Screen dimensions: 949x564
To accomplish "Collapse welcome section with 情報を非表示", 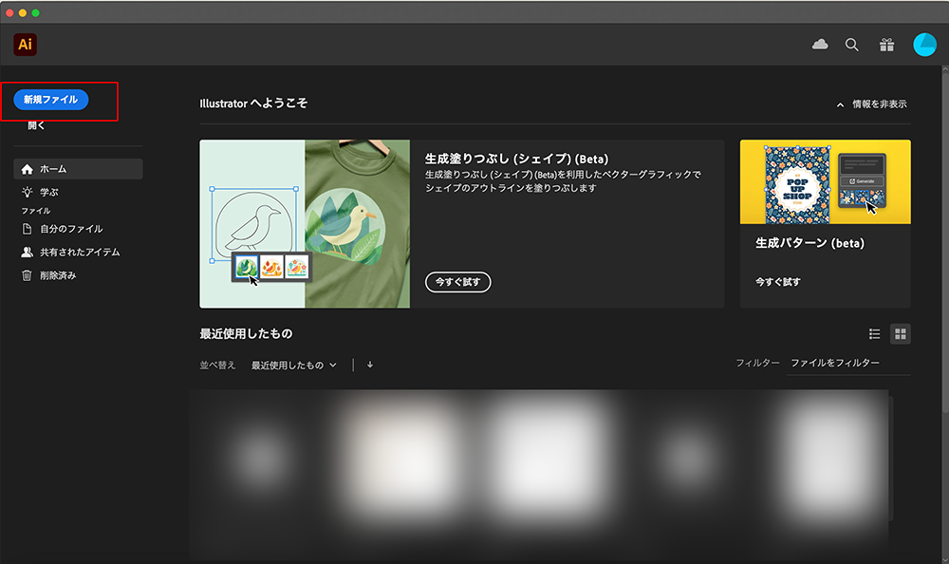I will (x=879, y=104).
